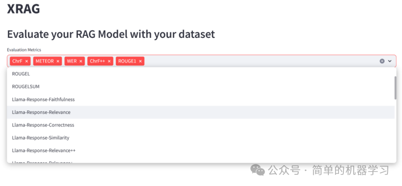Select Llama-Response-Relevance++ option

pos(201,151)
